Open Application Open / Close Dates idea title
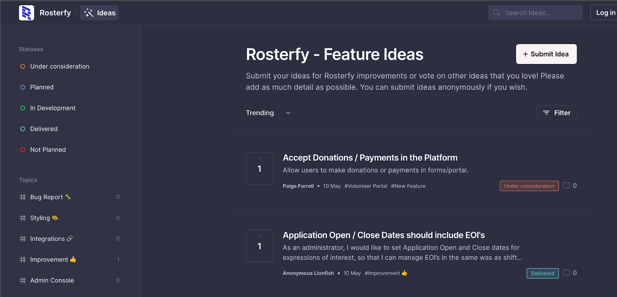 point(384,235)
